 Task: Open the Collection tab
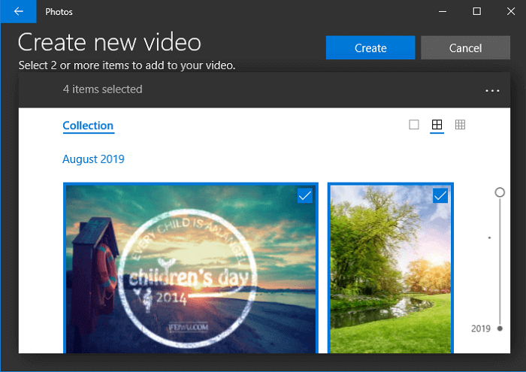point(88,126)
